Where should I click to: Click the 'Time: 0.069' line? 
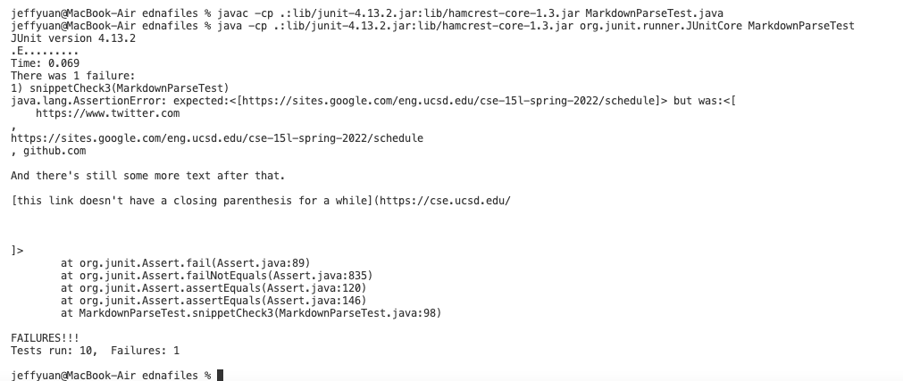point(45,63)
